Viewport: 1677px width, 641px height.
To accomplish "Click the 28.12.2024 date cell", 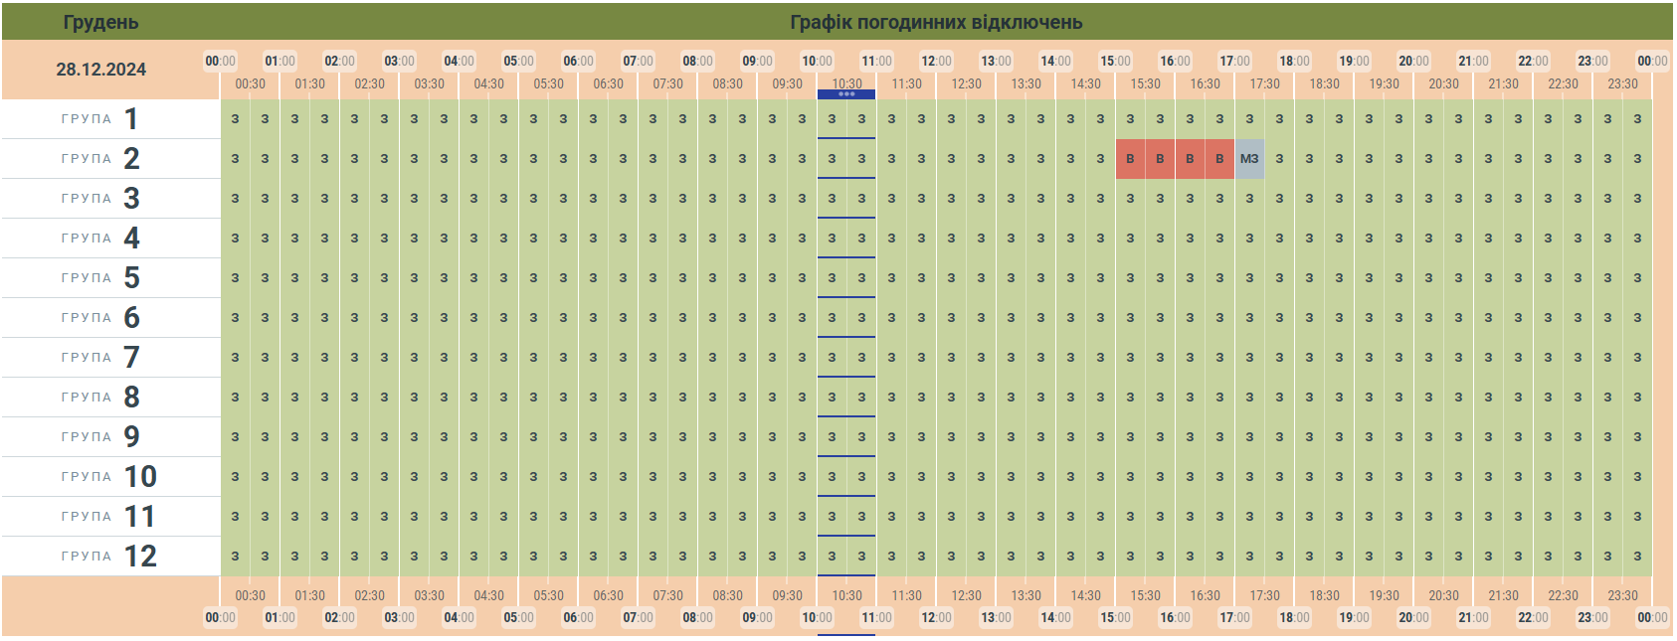I will pos(100,70).
